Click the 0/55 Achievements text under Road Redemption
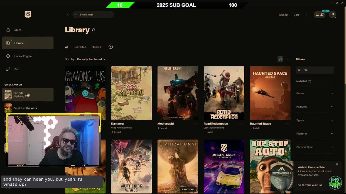This screenshot has height=194, width=346. (x=214, y=128)
